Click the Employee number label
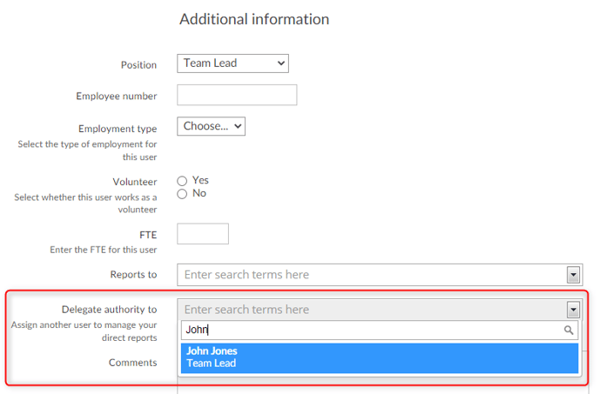Image resolution: width=599 pixels, height=394 pixels. (x=117, y=97)
